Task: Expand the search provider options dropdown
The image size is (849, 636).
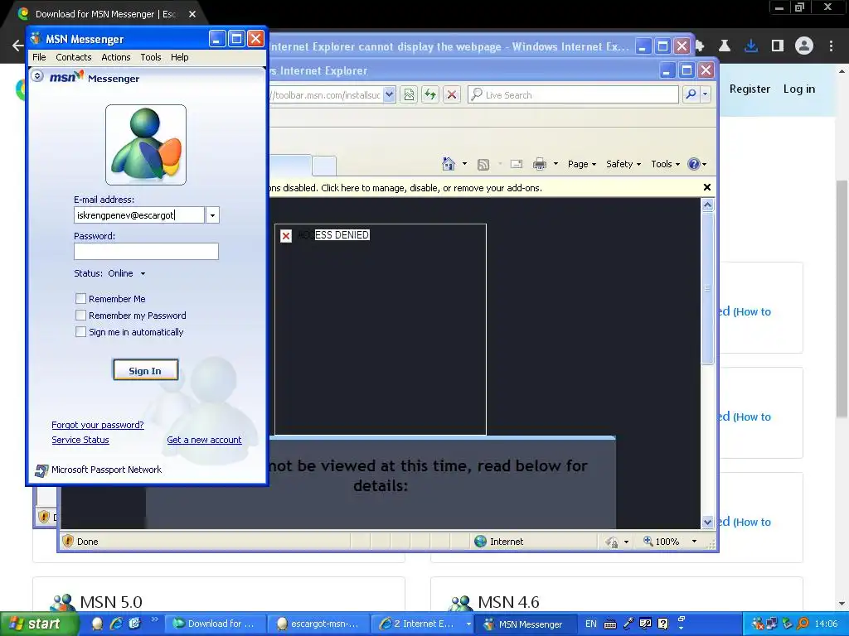Action: (x=705, y=94)
